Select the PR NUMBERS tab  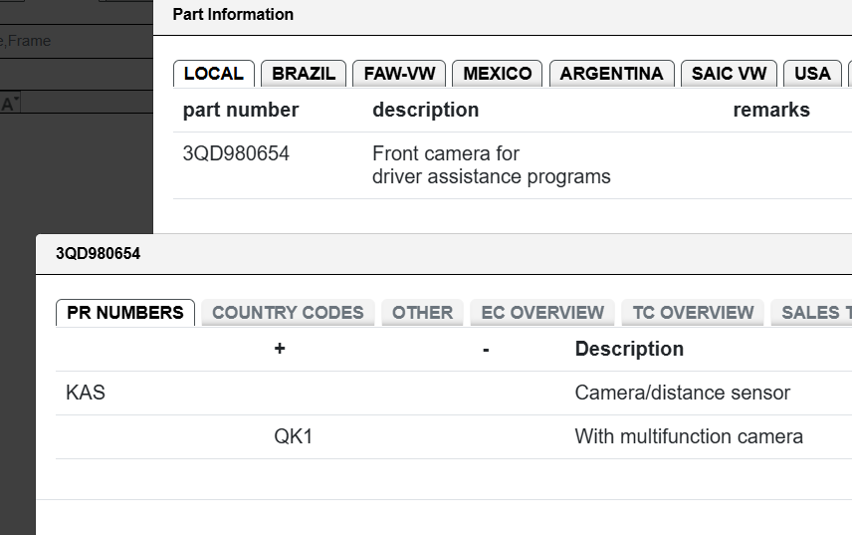(125, 313)
